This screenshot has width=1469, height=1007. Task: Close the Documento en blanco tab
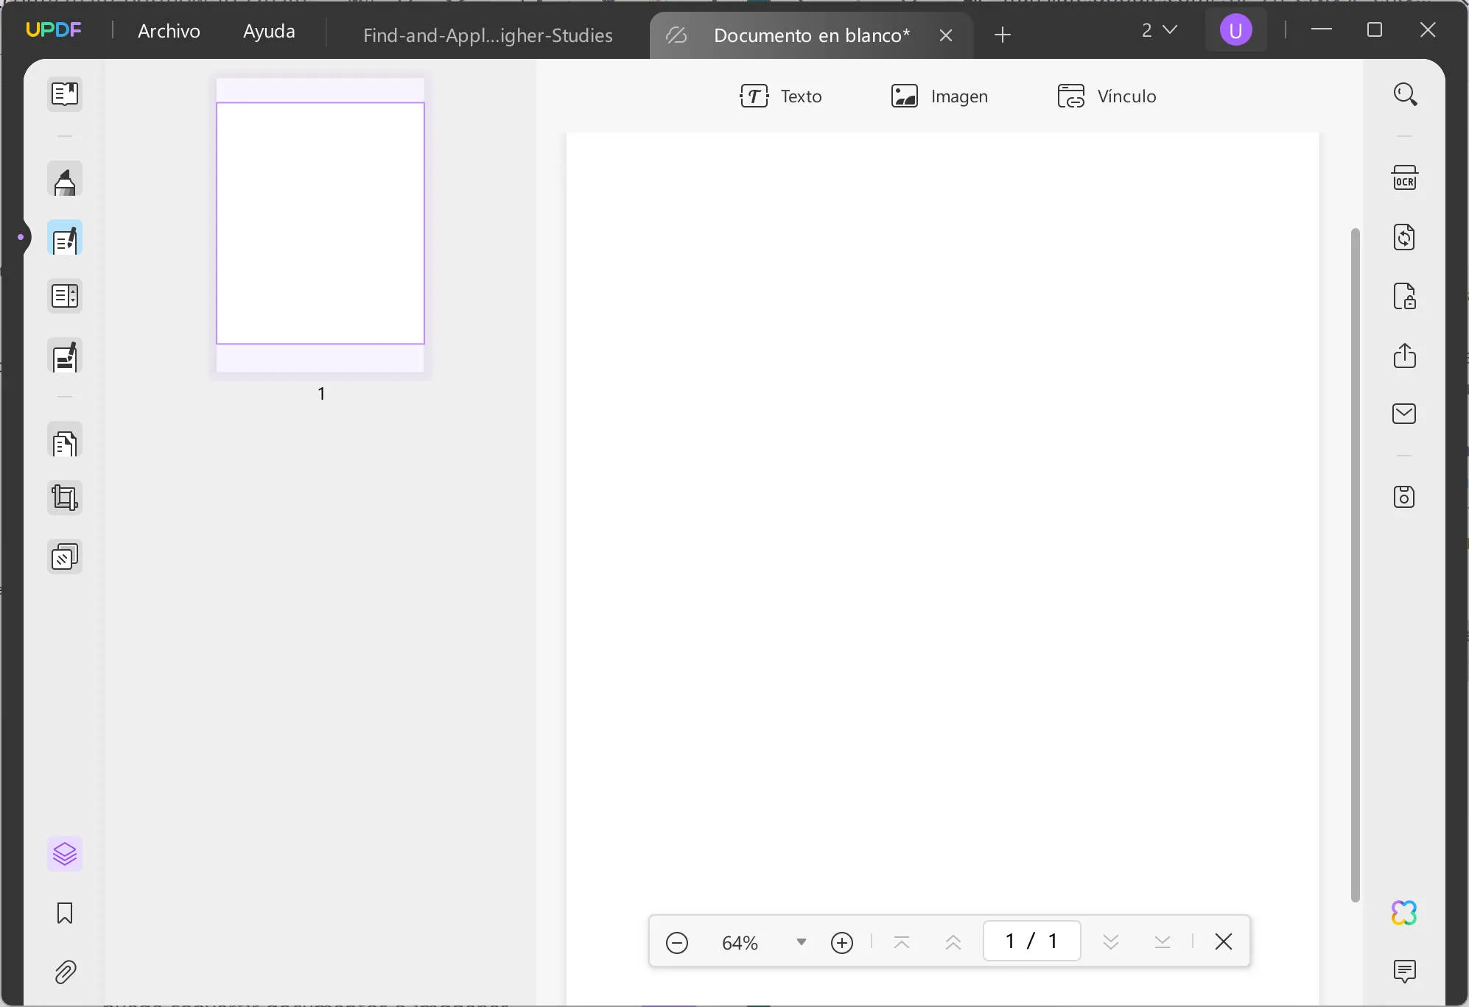(x=947, y=35)
